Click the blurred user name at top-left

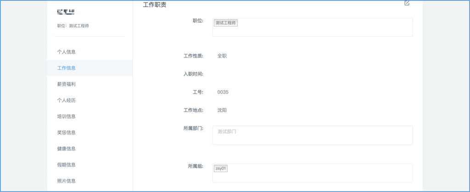[x=66, y=12]
